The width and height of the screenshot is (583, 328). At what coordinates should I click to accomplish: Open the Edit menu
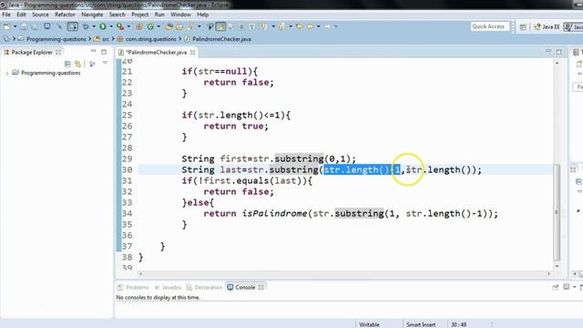pyautogui.click(x=21, y=15)
